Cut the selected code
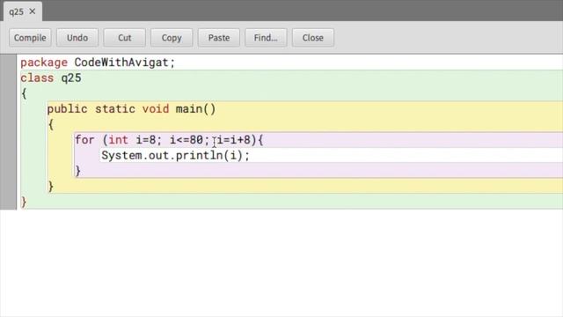This screenshot has height=317, width=563. tap(125, 38)
